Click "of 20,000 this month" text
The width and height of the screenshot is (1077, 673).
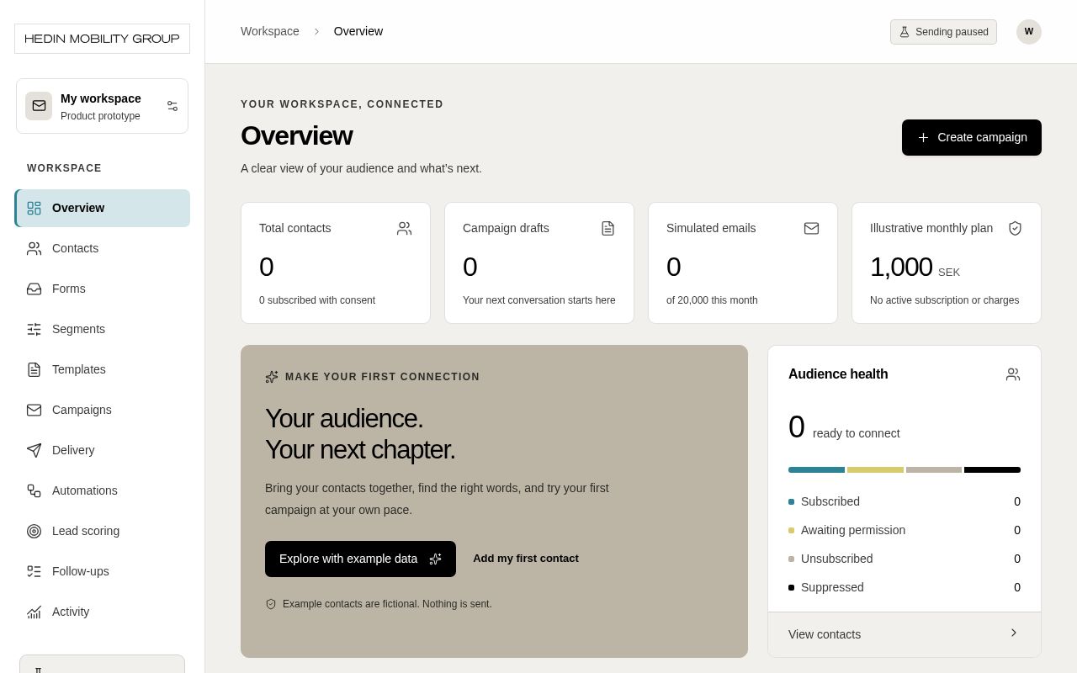pos(712,300)
